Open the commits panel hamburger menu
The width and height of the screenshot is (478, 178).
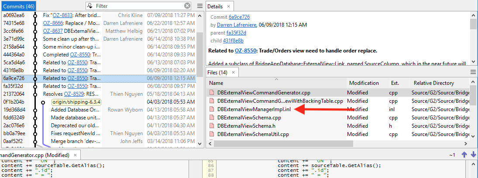[x=199, y=6]
